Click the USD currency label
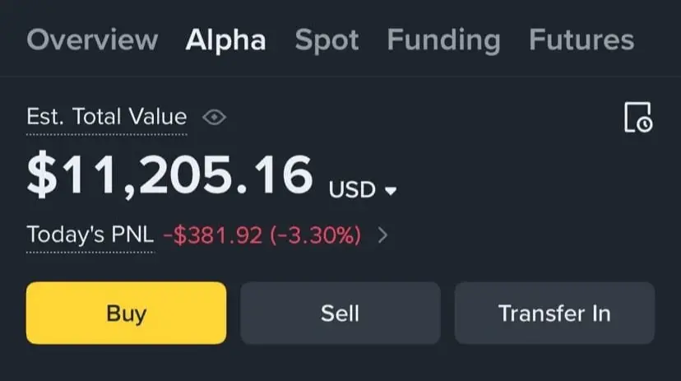This screenshot has width=681, height=381. pos(352,190)
